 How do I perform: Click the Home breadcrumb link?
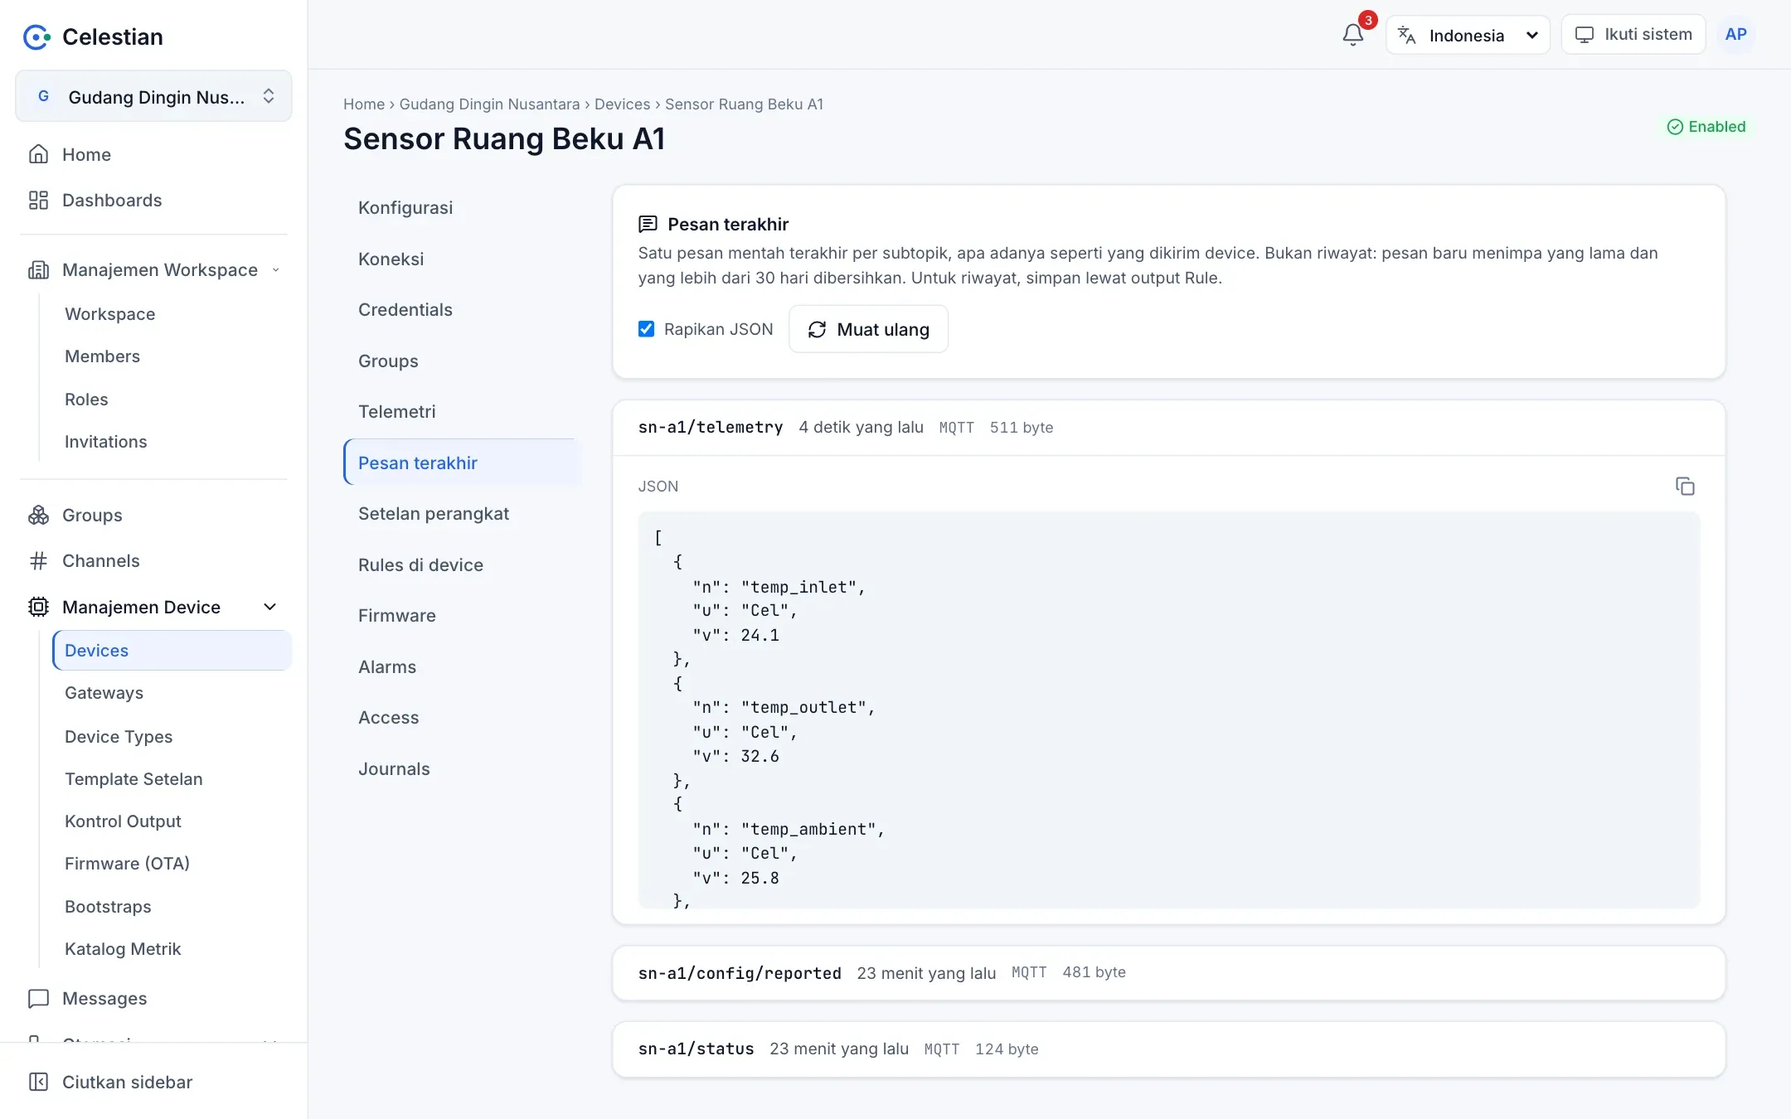(364, 104)
